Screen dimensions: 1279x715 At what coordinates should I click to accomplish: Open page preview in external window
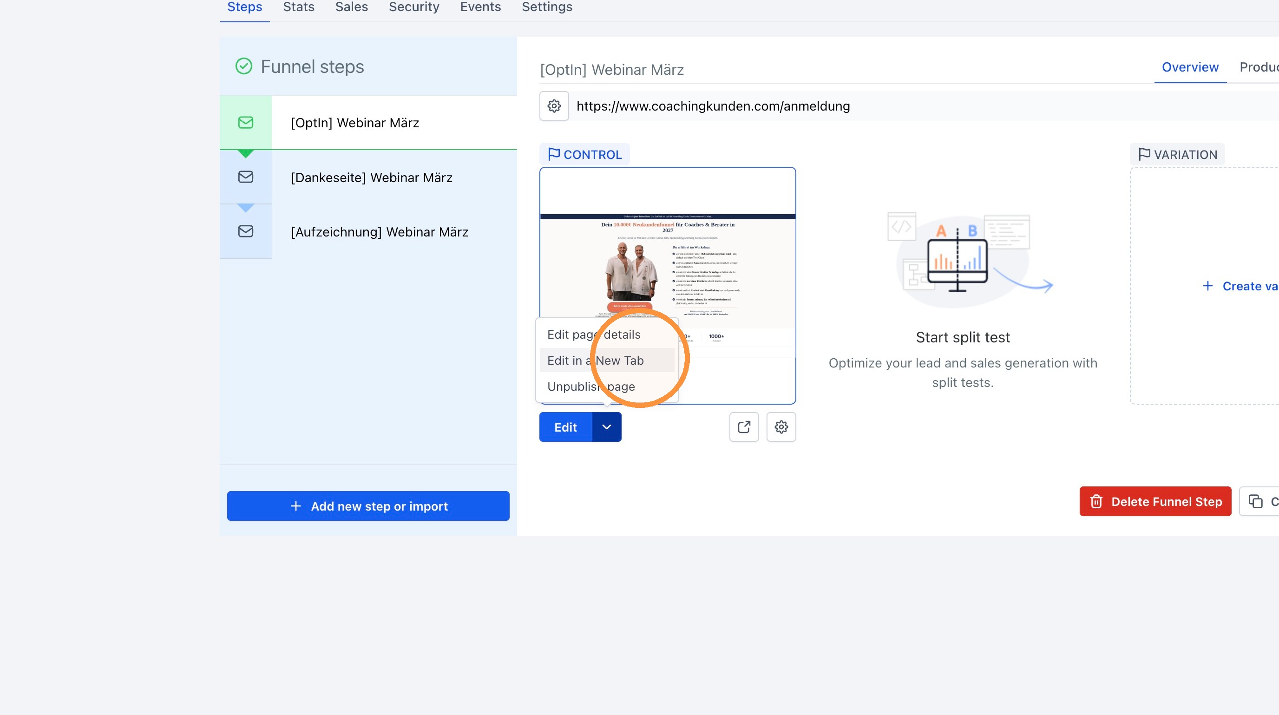pyautogui.click(x=744, y=427)
